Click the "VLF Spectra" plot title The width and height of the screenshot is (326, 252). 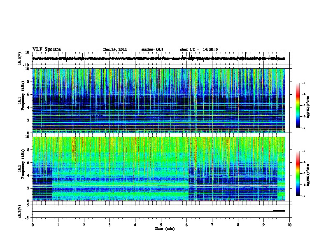click(x=47, y=49)
